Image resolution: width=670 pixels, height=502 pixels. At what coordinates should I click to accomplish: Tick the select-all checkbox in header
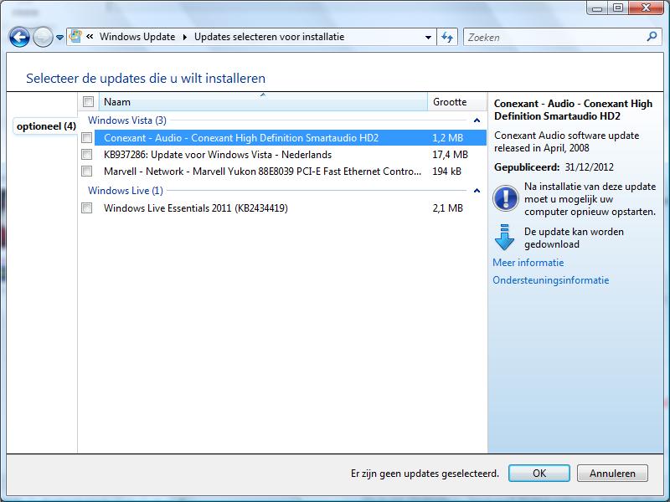point(89,101)
